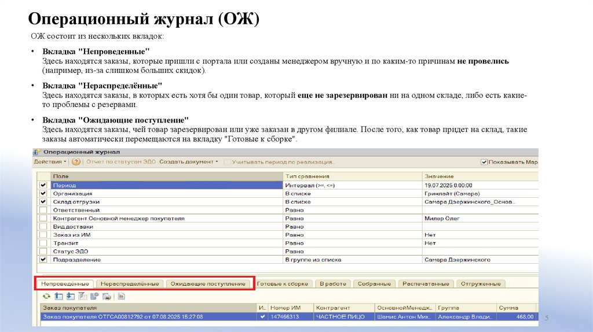Viewport: 593px width, 332px height.
Task: Click the ЧАСТНОЕ ЛИЦО cell
Action: pyautogui.click(x=344, y=316)
